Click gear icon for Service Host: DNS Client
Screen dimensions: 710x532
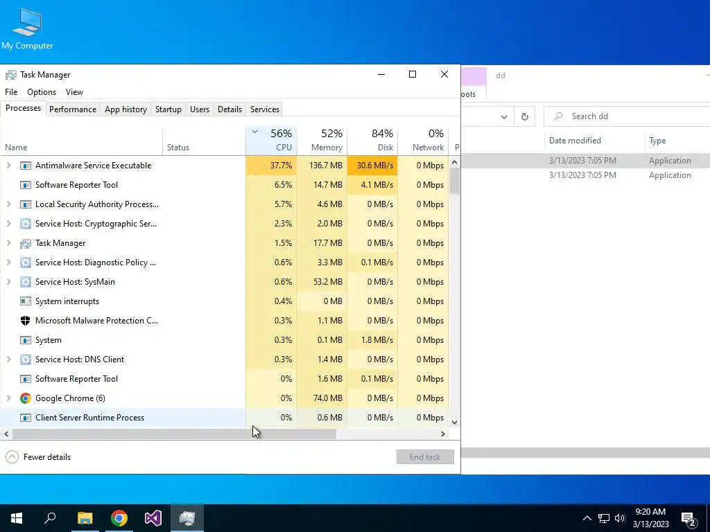coord(26,360)
